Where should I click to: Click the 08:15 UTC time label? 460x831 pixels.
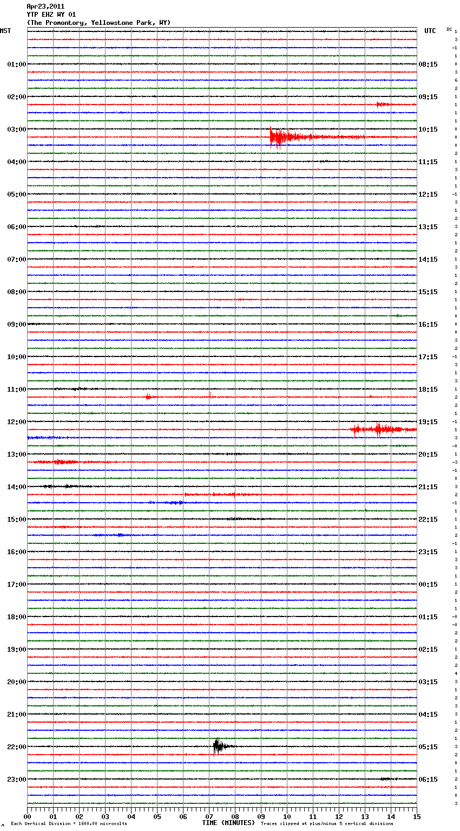pos(428,64)
